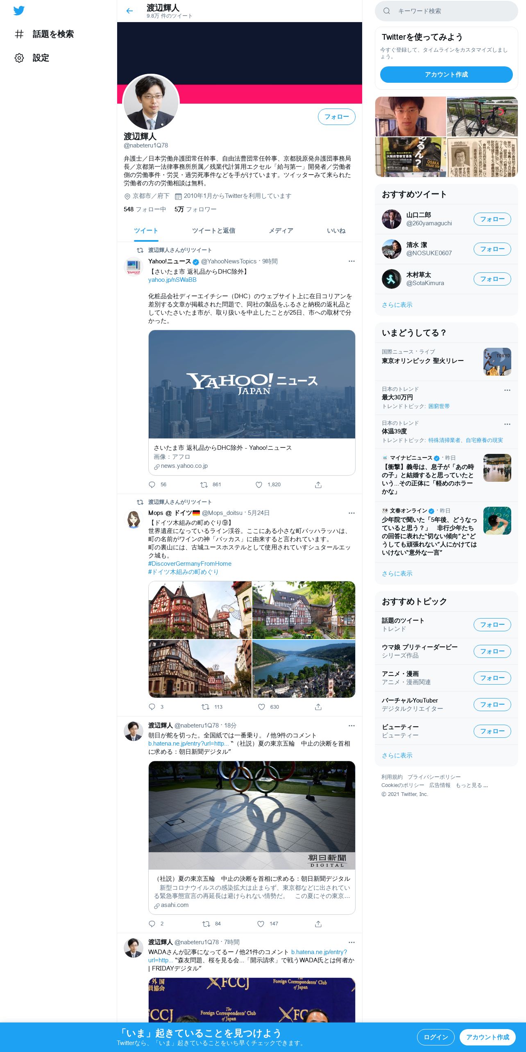Expand さらに表示 under おすすめトピック
Screen dimensions: 526x1052
tap(397, 755)
